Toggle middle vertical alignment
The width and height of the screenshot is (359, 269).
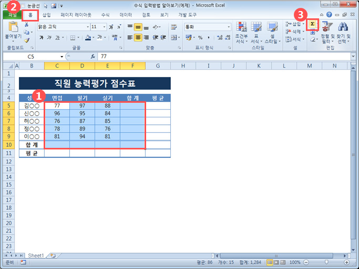138,27
